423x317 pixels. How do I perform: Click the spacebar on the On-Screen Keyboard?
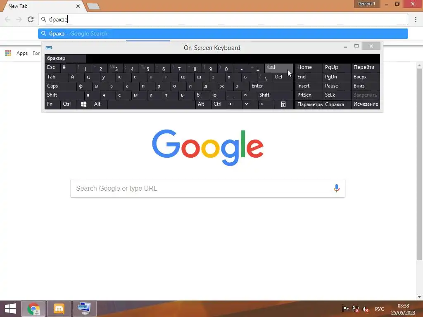pos(151,104)
